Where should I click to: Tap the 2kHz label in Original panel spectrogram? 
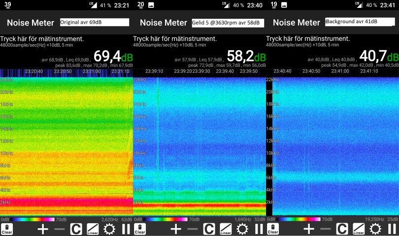point(5,203)
